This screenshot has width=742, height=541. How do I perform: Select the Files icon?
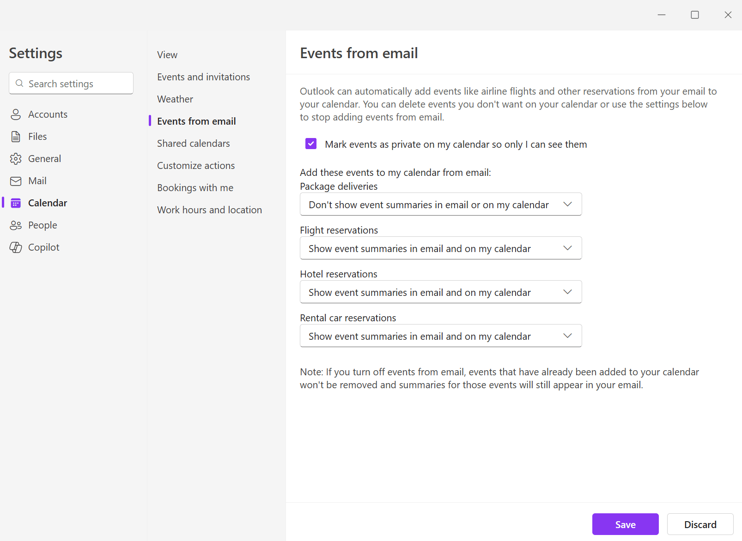(x=16, y=136)
